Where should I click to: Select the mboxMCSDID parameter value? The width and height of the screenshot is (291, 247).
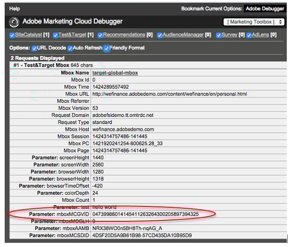pos(142,235)
